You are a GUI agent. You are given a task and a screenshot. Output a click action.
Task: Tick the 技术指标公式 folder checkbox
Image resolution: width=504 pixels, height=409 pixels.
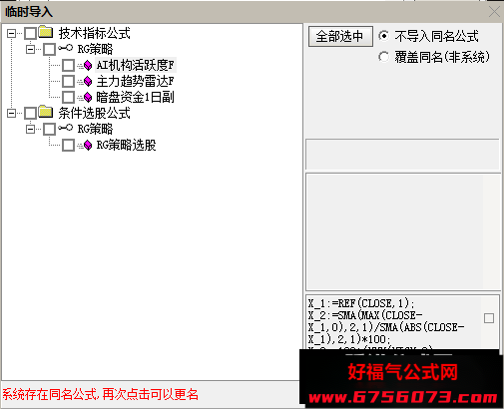pos(30,33)
